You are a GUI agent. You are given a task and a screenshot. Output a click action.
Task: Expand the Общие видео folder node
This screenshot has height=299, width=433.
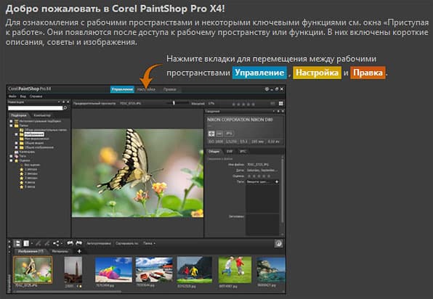pos(16,143)
